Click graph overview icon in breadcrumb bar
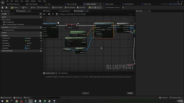This screenshot has height=103, width=184. pos(57,14)
